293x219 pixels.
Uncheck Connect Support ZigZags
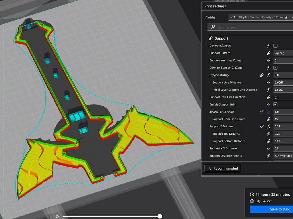275,68
